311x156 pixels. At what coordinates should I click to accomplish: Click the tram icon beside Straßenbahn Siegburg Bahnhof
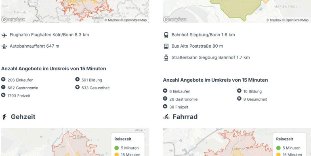click(166, 57)
